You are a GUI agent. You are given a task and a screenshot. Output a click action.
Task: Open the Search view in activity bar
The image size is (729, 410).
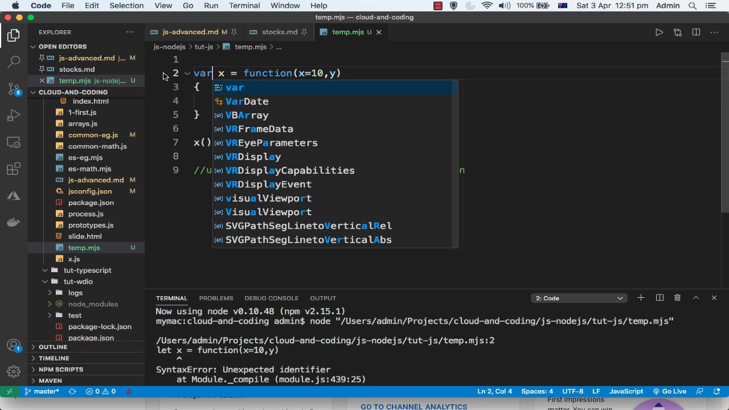14,61
